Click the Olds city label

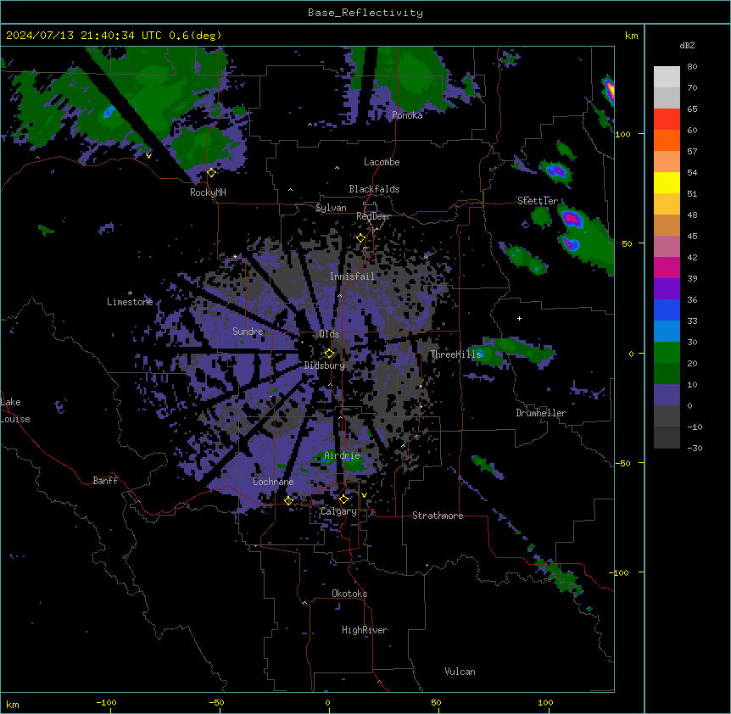[329, 334]
